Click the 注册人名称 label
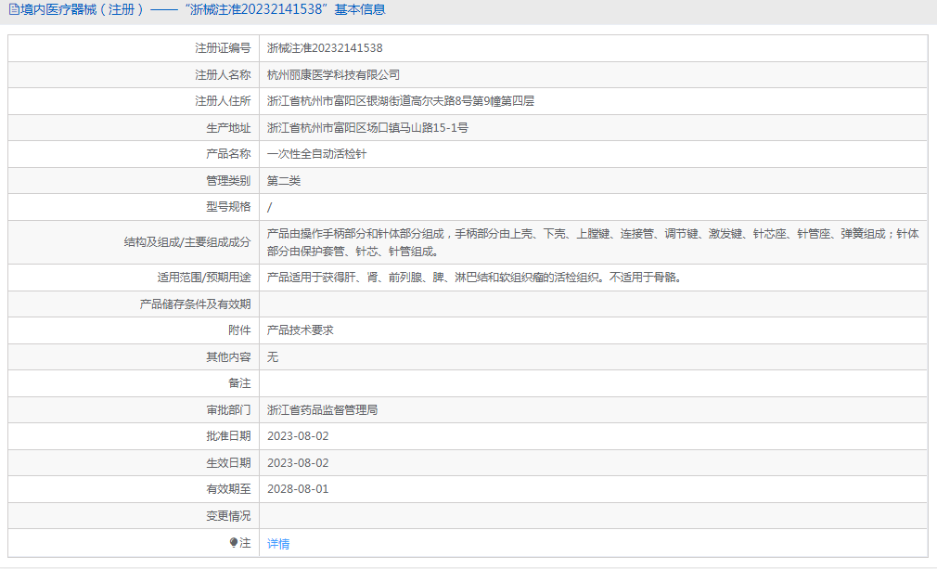This screenshot has width=937, height=569. [223, 74]
